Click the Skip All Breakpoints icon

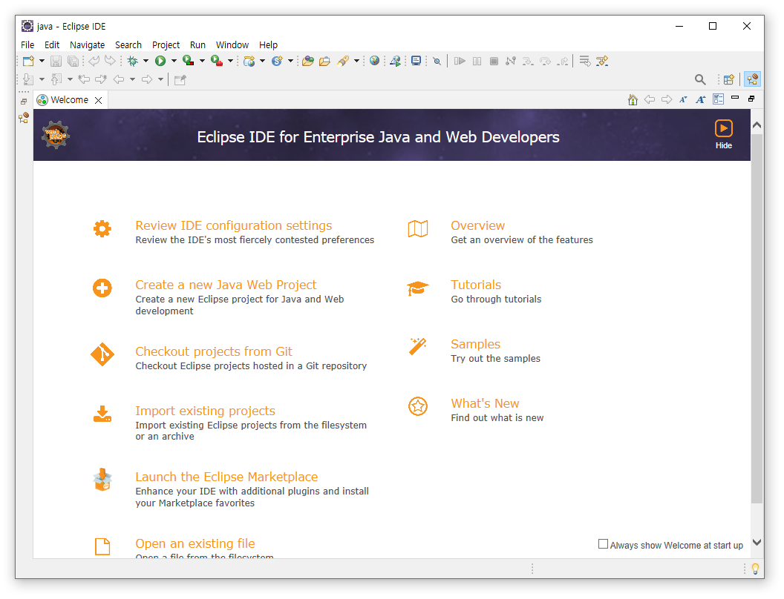[437, 61]
